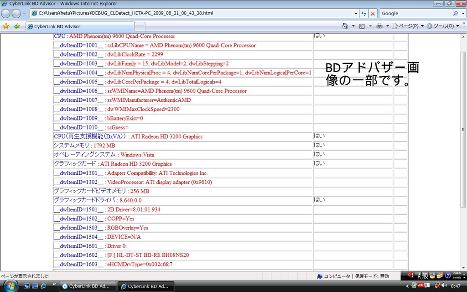Click the volume speaker tray icon
The image size is (467, 292).
pyautogui.click(x=445, y=286)
